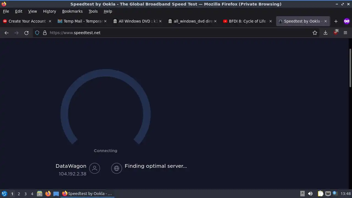Open a new browser tab
This screenshot has width=352, height=198.
coord(336,21)
